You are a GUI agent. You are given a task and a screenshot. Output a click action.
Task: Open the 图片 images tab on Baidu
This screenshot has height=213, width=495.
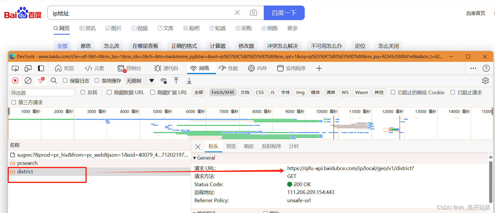point(113,28)
